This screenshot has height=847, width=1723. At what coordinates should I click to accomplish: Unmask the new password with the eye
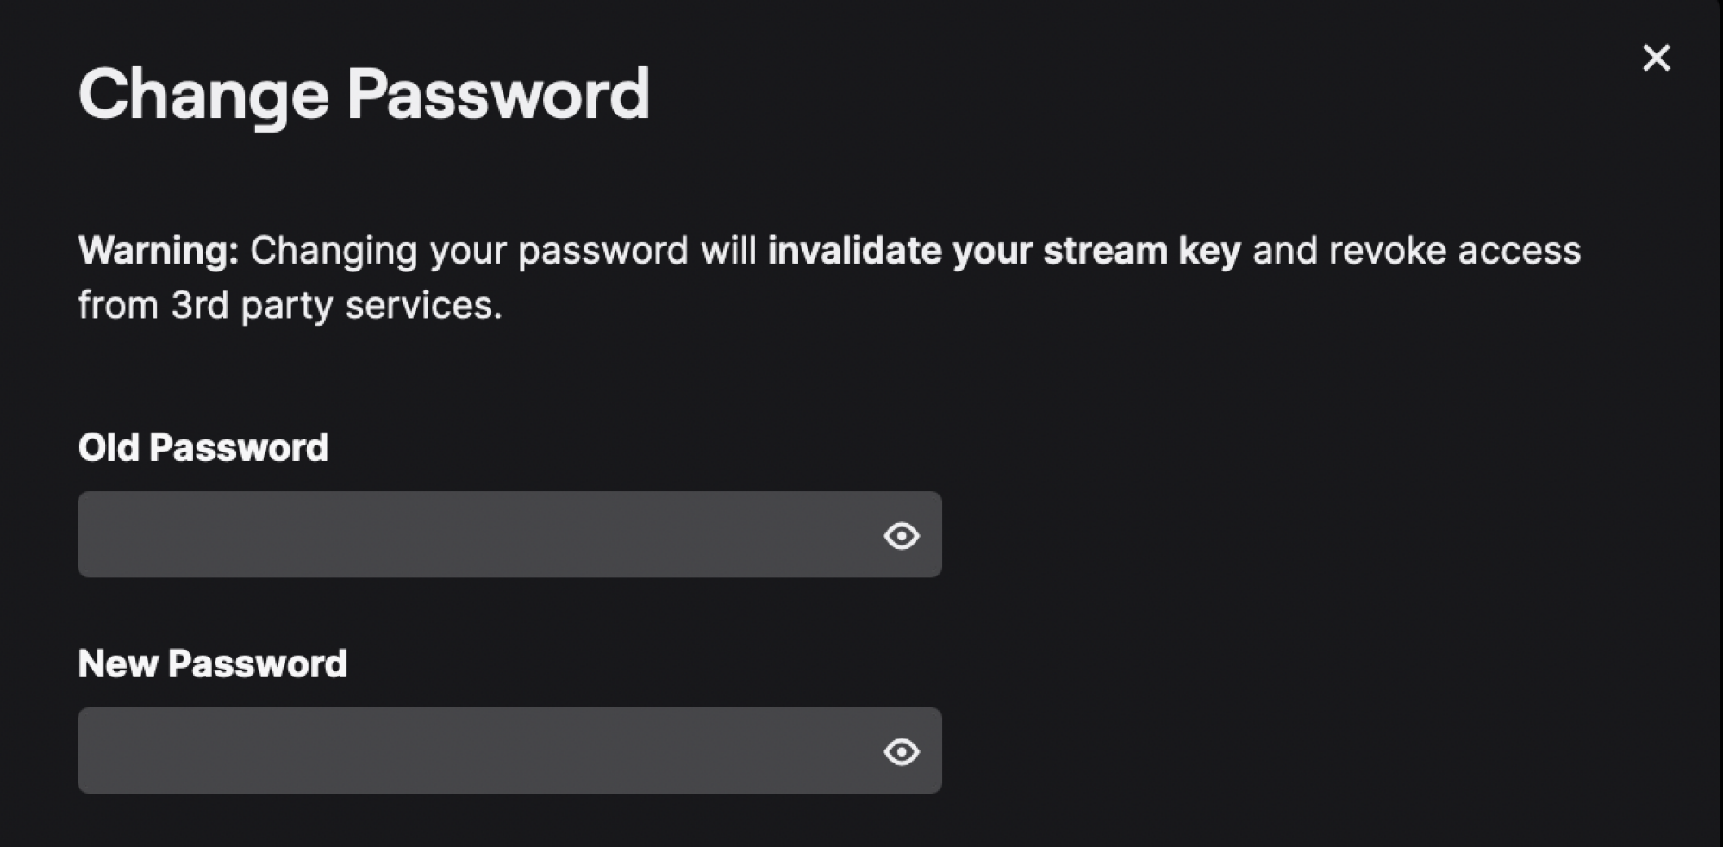tap(901, 751)
